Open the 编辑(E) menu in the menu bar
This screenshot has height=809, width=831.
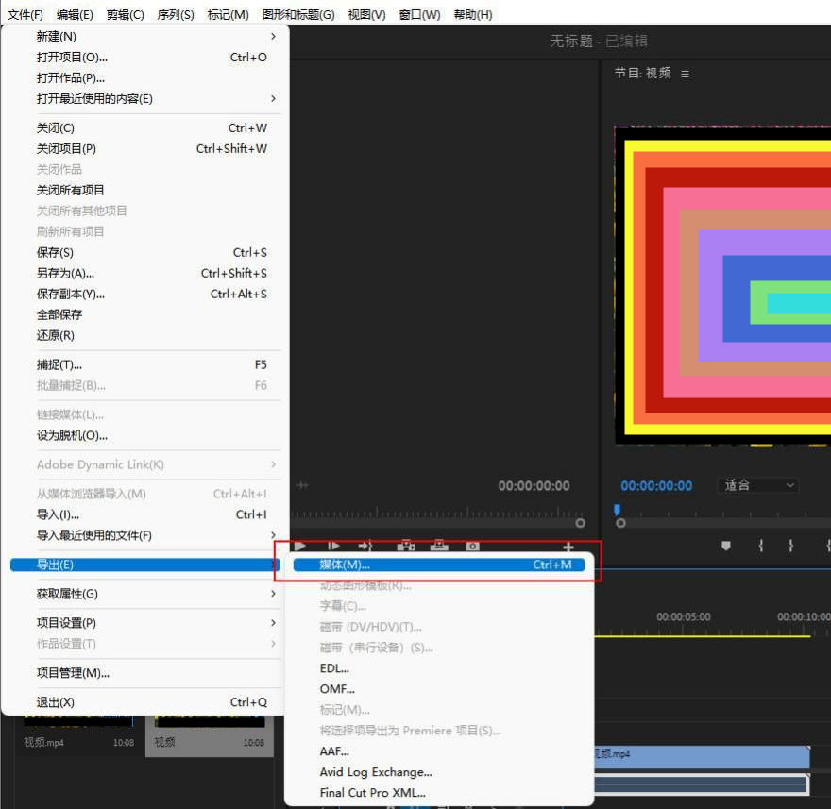pos(75,14)
